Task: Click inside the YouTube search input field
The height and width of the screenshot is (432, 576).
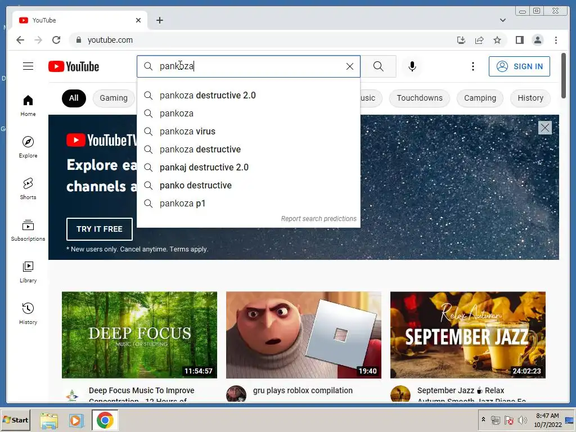Action: click(x=250, y=66)
